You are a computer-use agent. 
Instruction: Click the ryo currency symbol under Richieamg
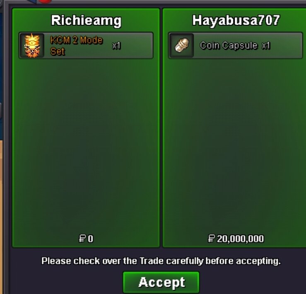(82, 239)
